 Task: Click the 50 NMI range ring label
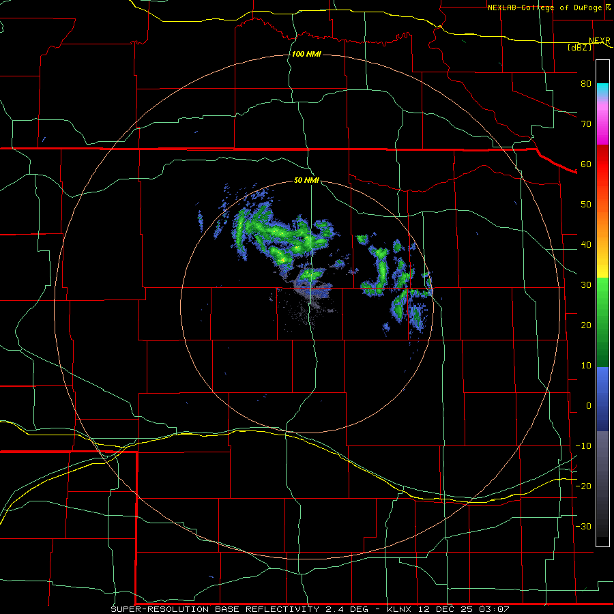[x=306, y=181]
